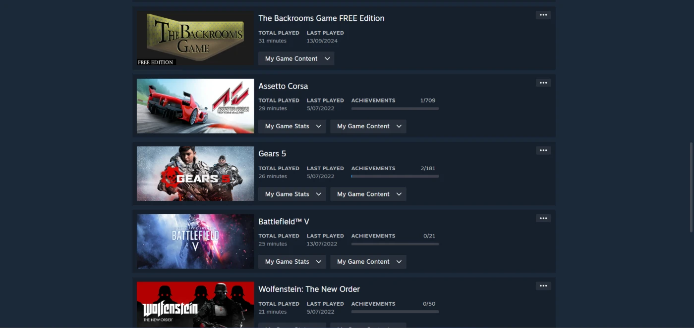This screenshot has height=328, width=694.
Task: Open My Game Content dropdown for Assetto Corsa
Action: pyautogui.click(x=368, y=126)
